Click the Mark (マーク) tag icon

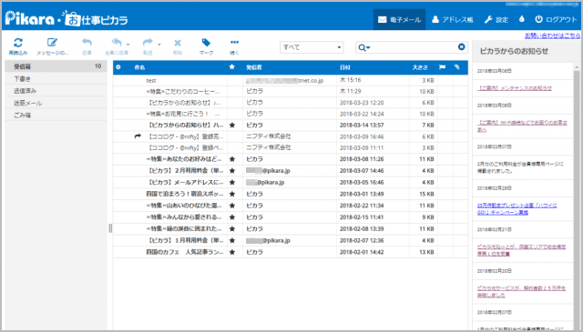point(206,43)
